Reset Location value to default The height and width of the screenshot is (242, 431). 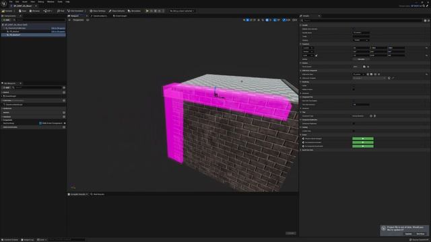pos(426,48)
